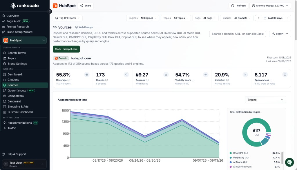This screenshot has width=297, height=170.
Task: Open Test User options ellipsis
Action: pyautogui.click(x=42, y=164)
